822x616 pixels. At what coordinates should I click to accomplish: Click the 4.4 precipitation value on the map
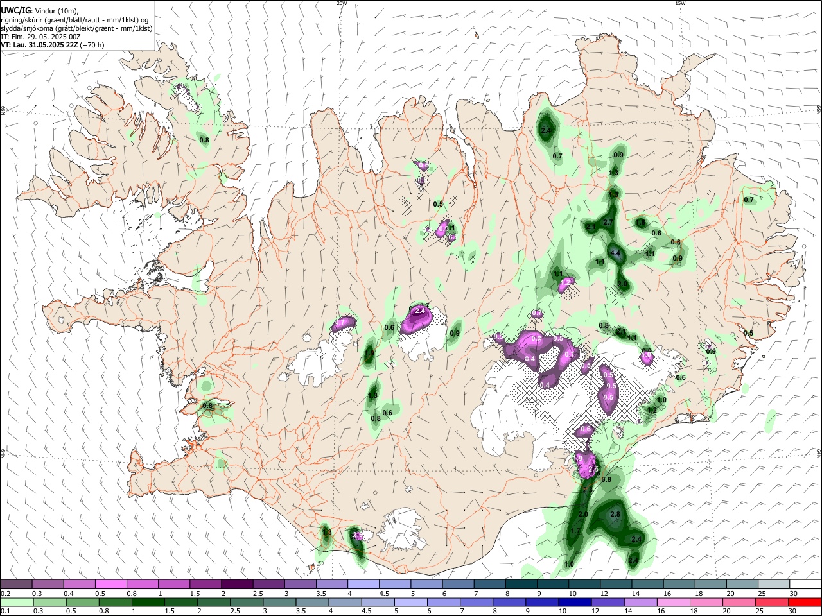615,253
